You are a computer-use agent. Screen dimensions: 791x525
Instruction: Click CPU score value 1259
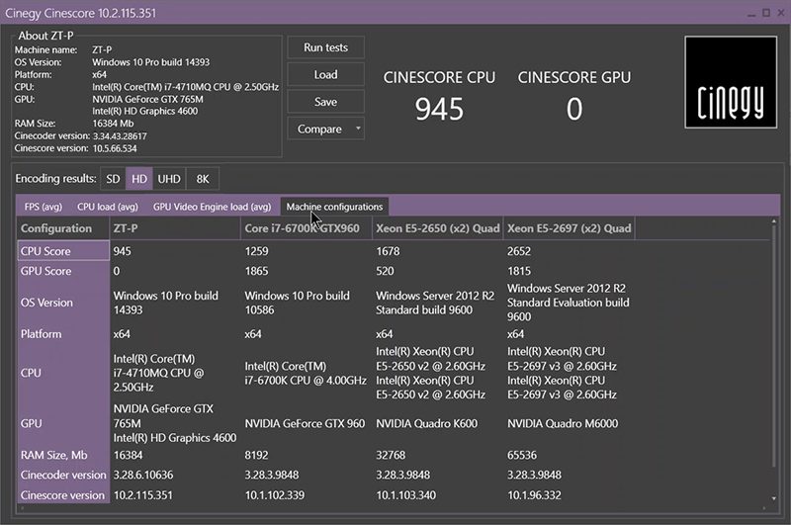[257, 251]
